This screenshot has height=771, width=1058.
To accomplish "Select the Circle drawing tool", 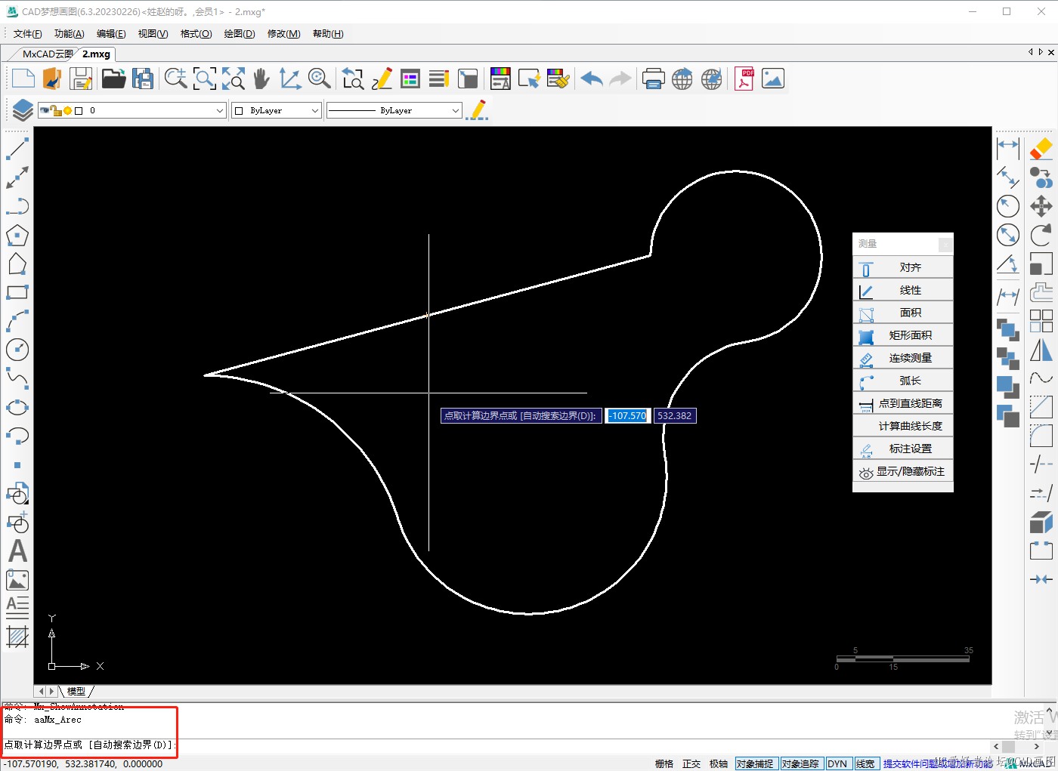I will point(17,350).
